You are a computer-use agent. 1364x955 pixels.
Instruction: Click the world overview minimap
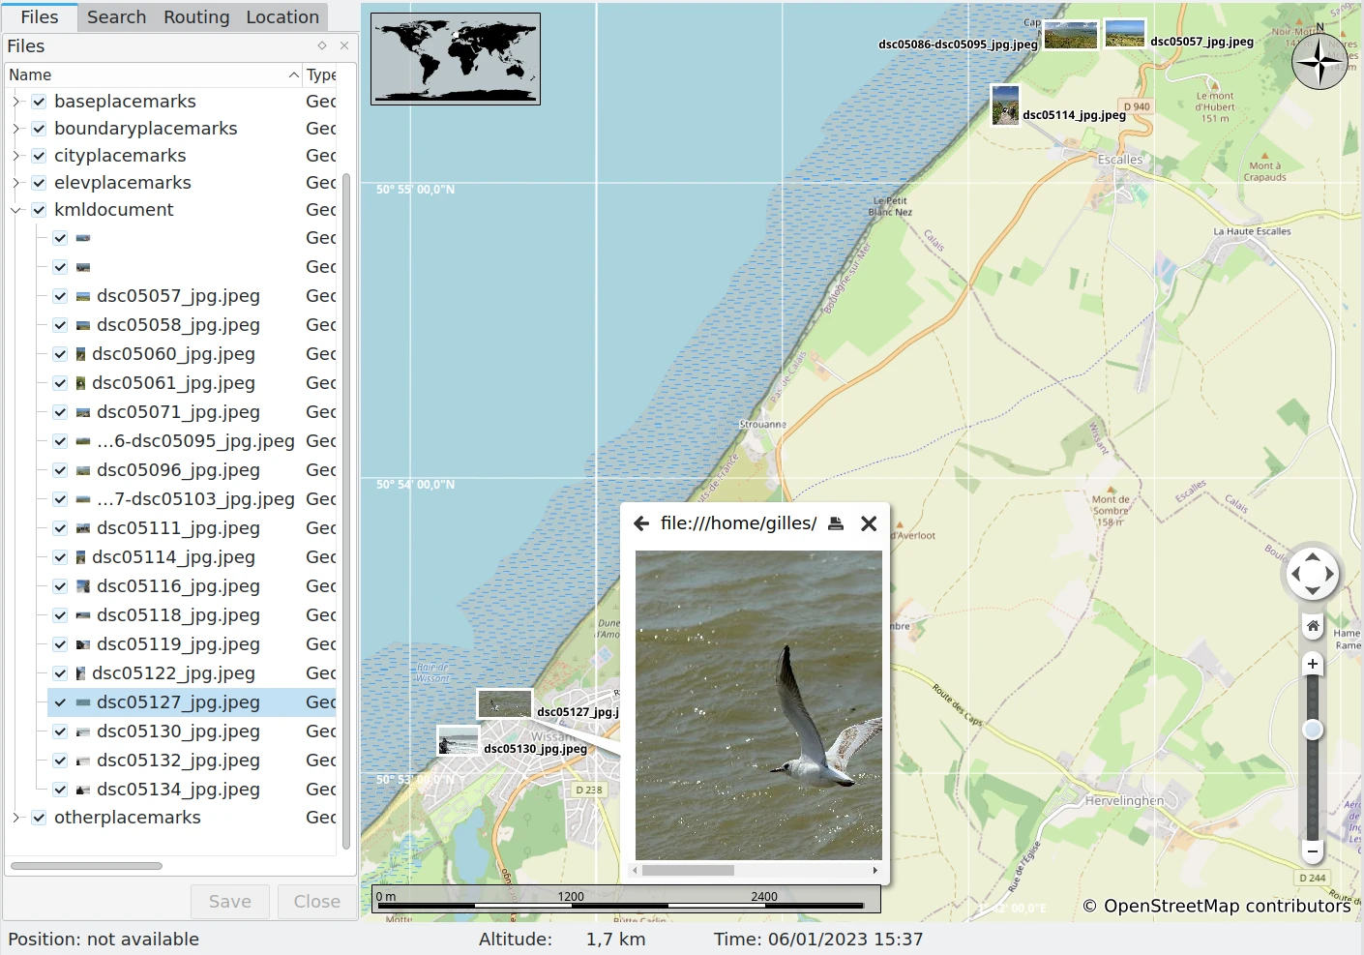click(456, 59)
